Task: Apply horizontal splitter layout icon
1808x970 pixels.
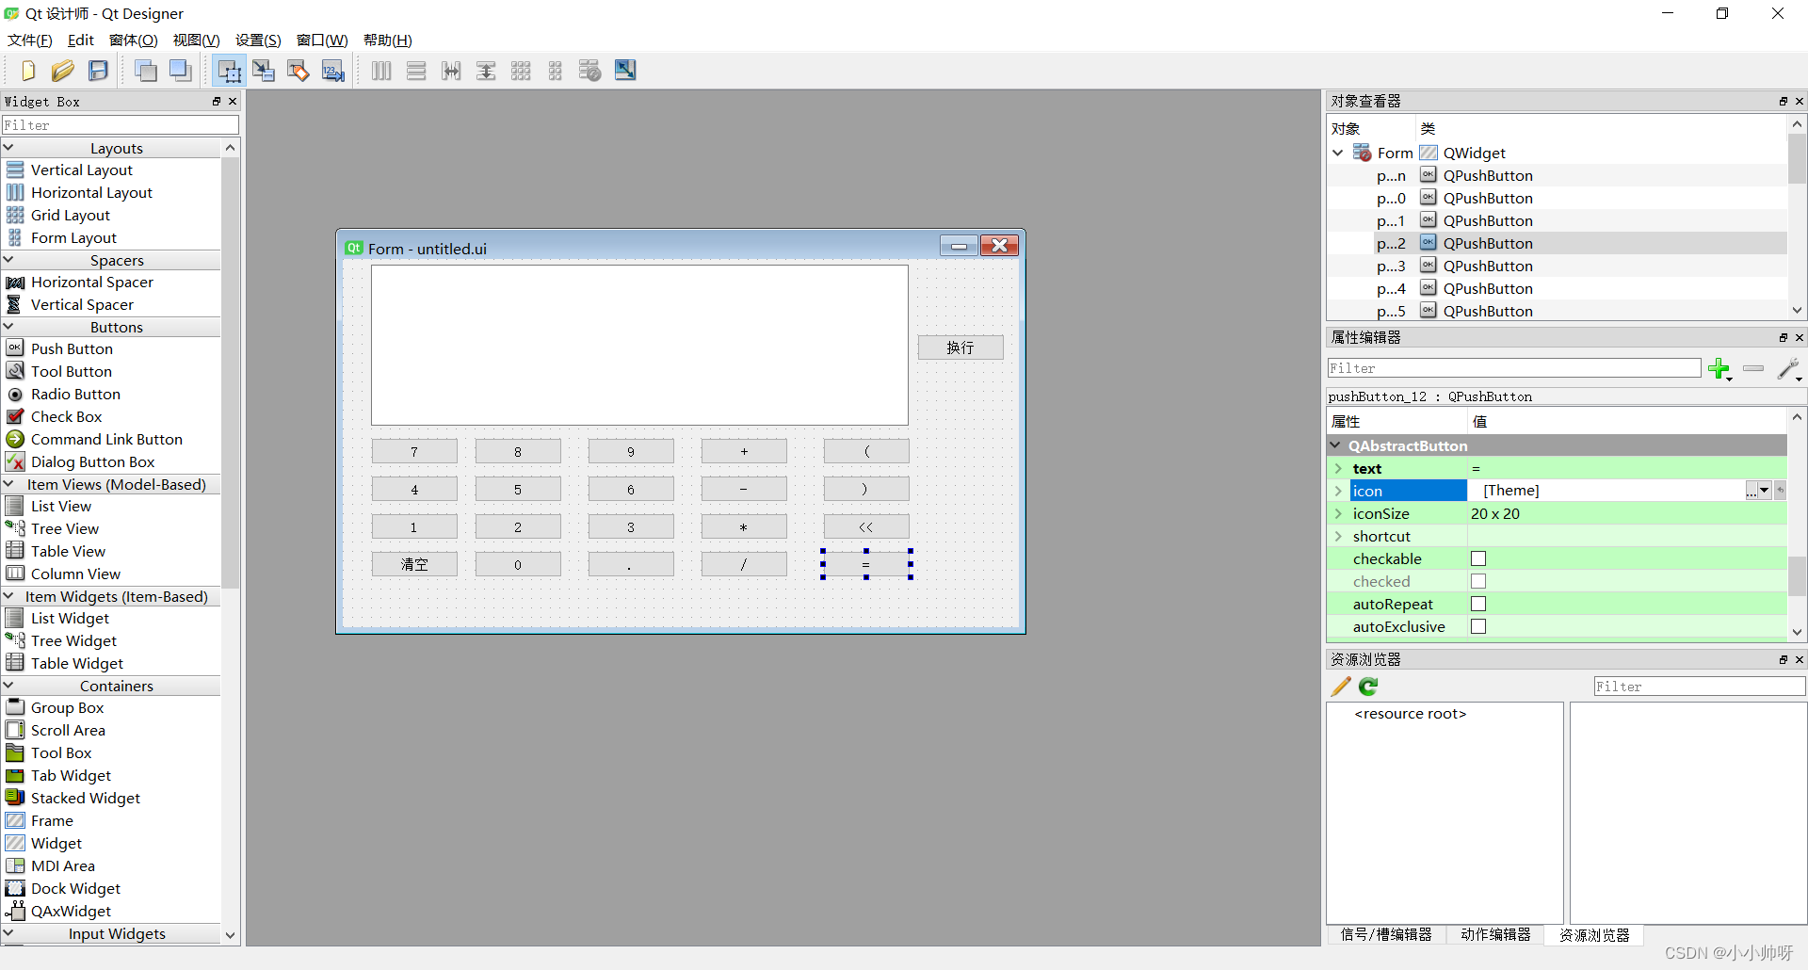Action: [x=451, y=71]
